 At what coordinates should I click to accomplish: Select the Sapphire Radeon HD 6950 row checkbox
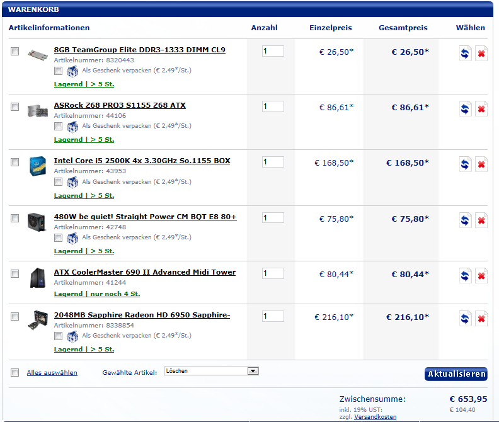coord(14,316)
